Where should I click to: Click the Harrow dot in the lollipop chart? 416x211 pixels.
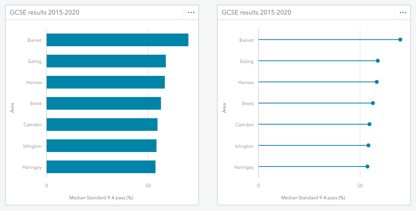coord(377,82)
